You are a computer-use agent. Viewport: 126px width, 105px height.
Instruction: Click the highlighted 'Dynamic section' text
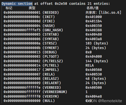(x=17, y=4)
